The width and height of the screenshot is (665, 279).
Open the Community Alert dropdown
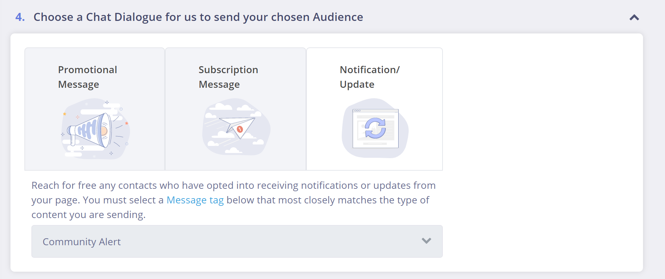click(x=237, y=241)
